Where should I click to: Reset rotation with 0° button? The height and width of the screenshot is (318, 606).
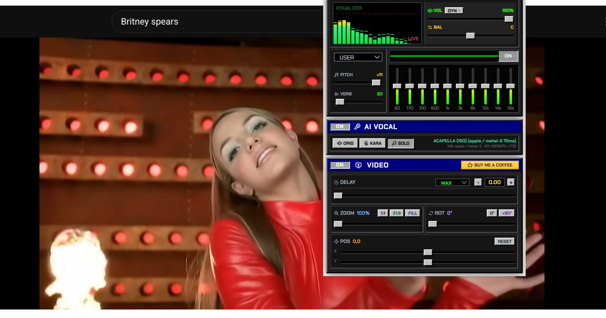[492, 213]
